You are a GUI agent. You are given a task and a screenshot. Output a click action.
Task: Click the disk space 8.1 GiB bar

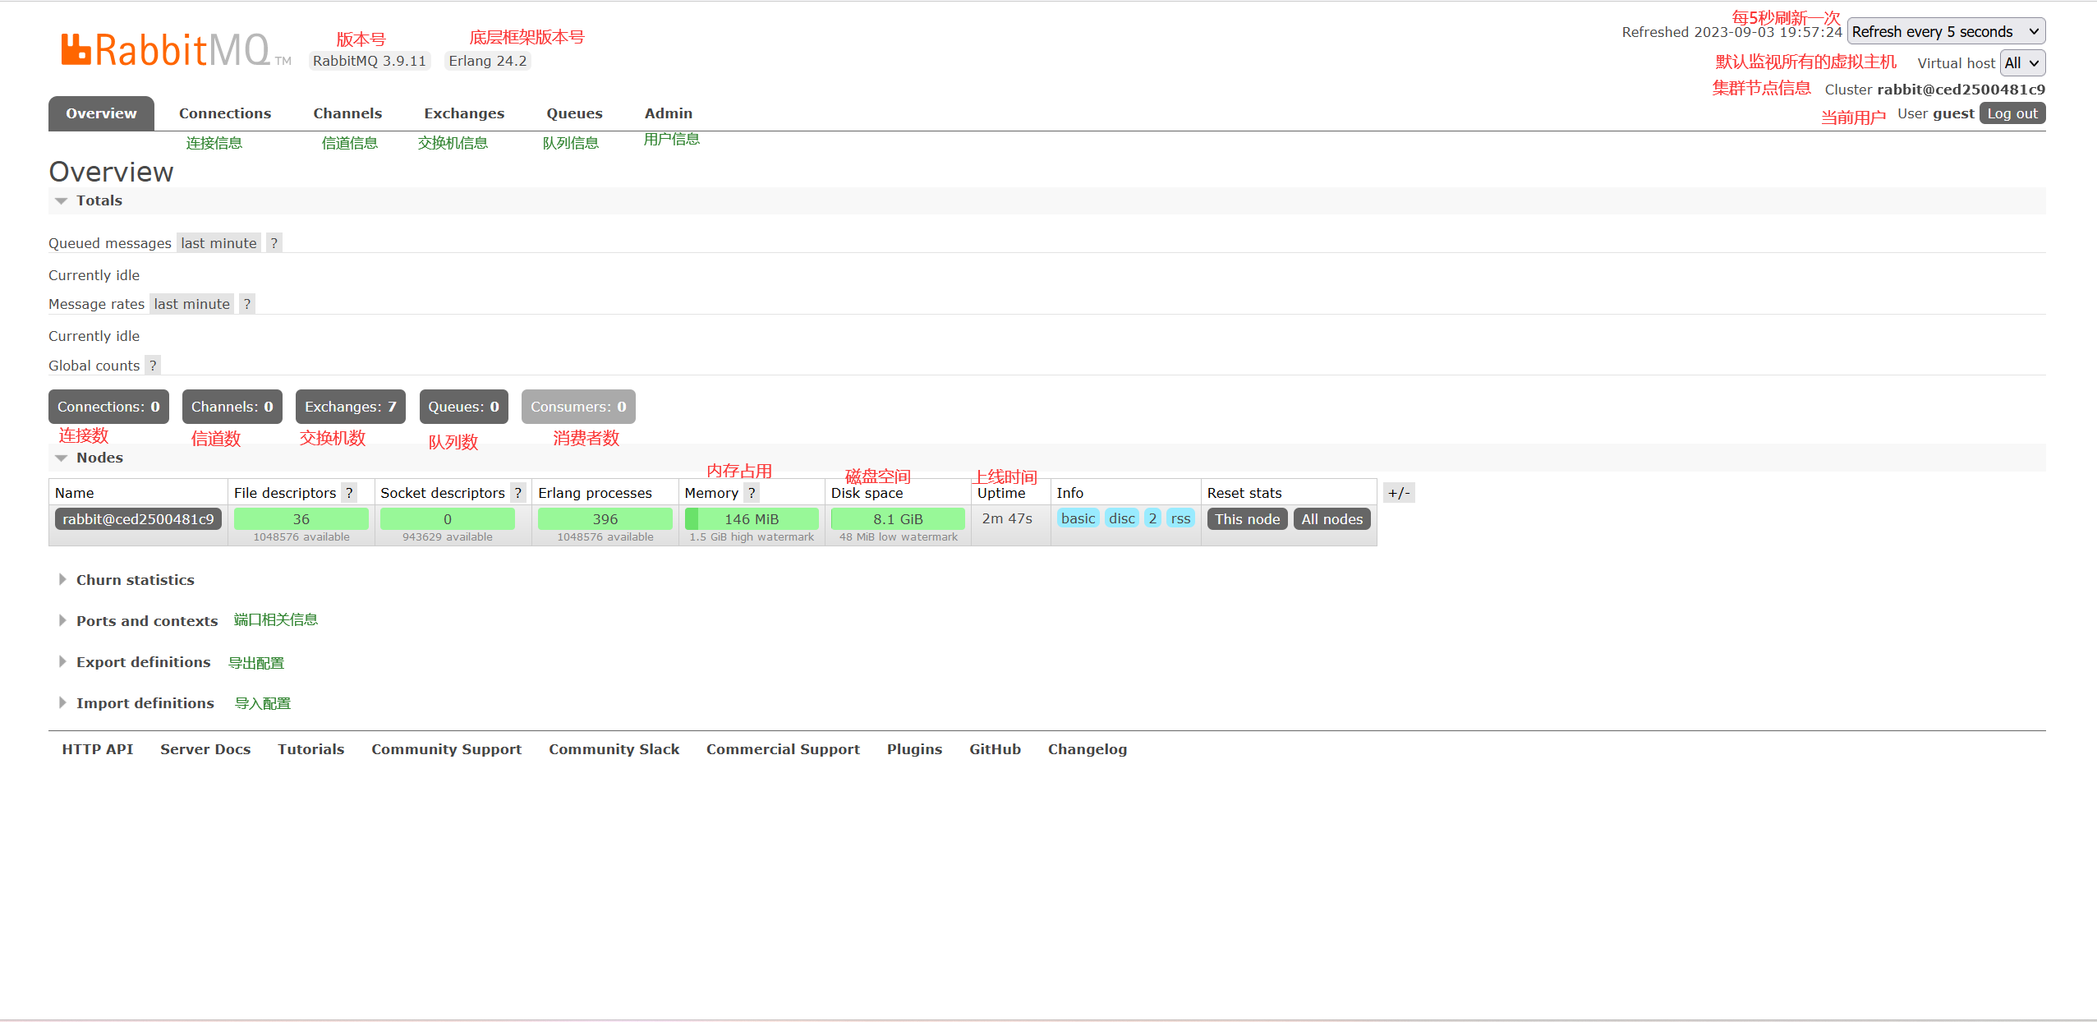click(898, 519)
